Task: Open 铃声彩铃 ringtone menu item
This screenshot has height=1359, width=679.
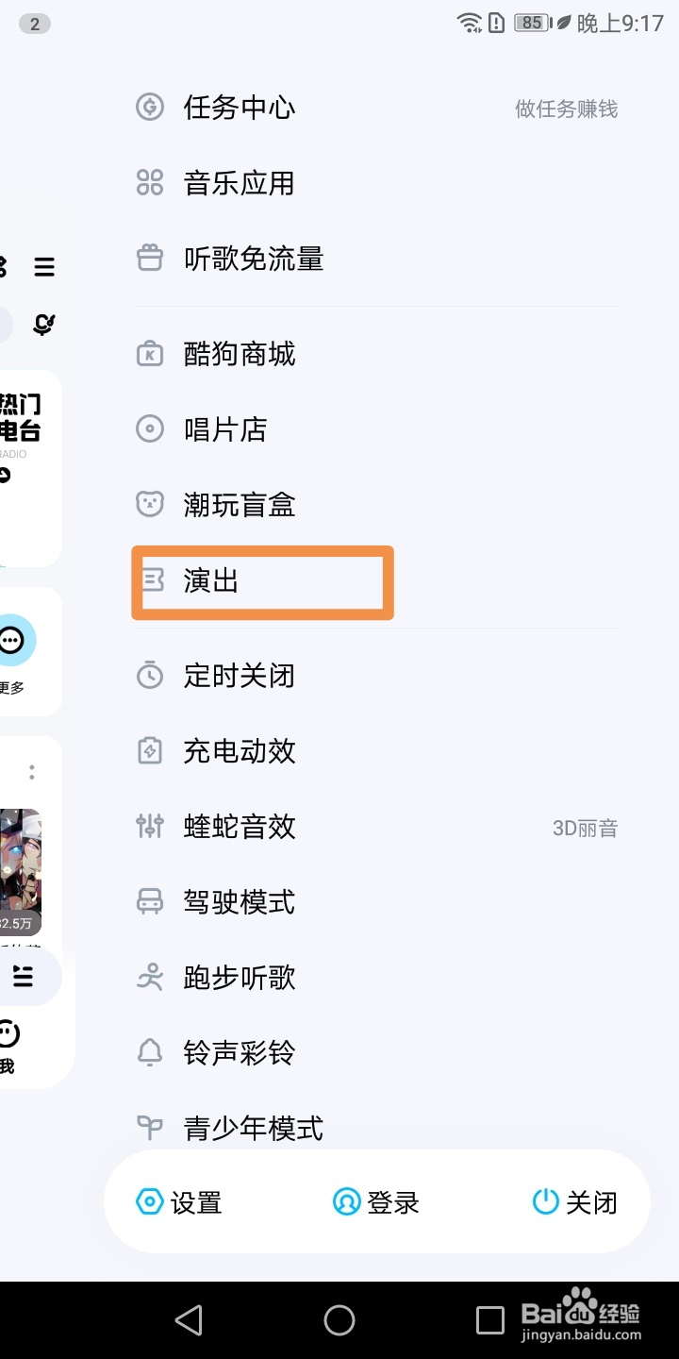Action: 238,1053
